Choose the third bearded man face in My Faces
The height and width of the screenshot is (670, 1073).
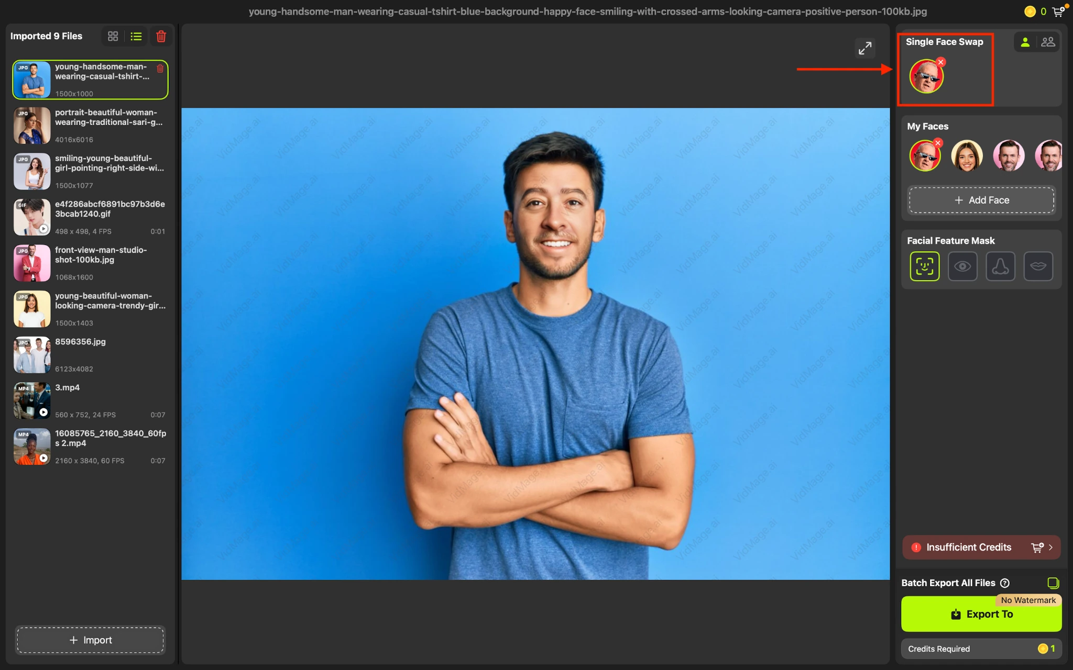point(1009,156)
